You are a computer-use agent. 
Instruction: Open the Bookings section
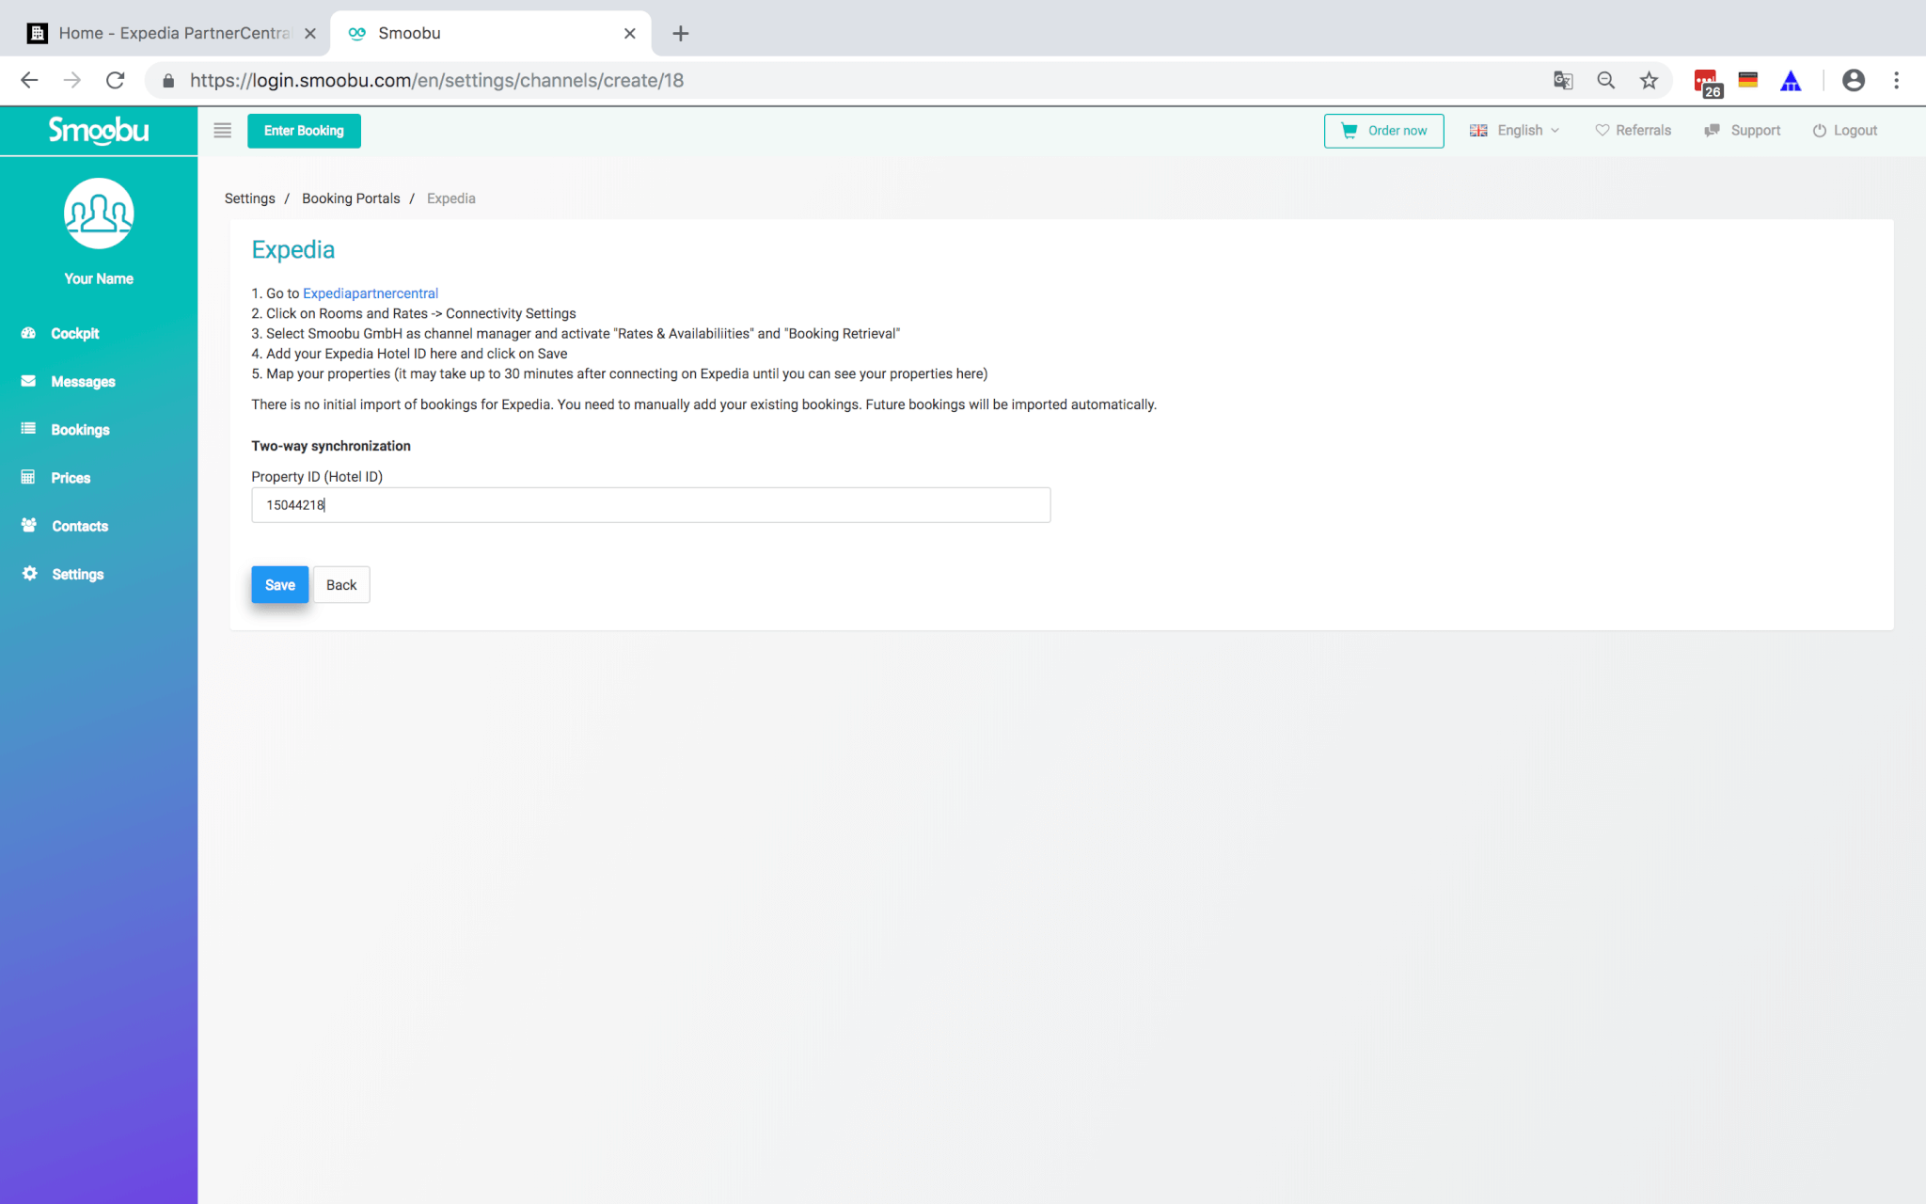[79, 429]
